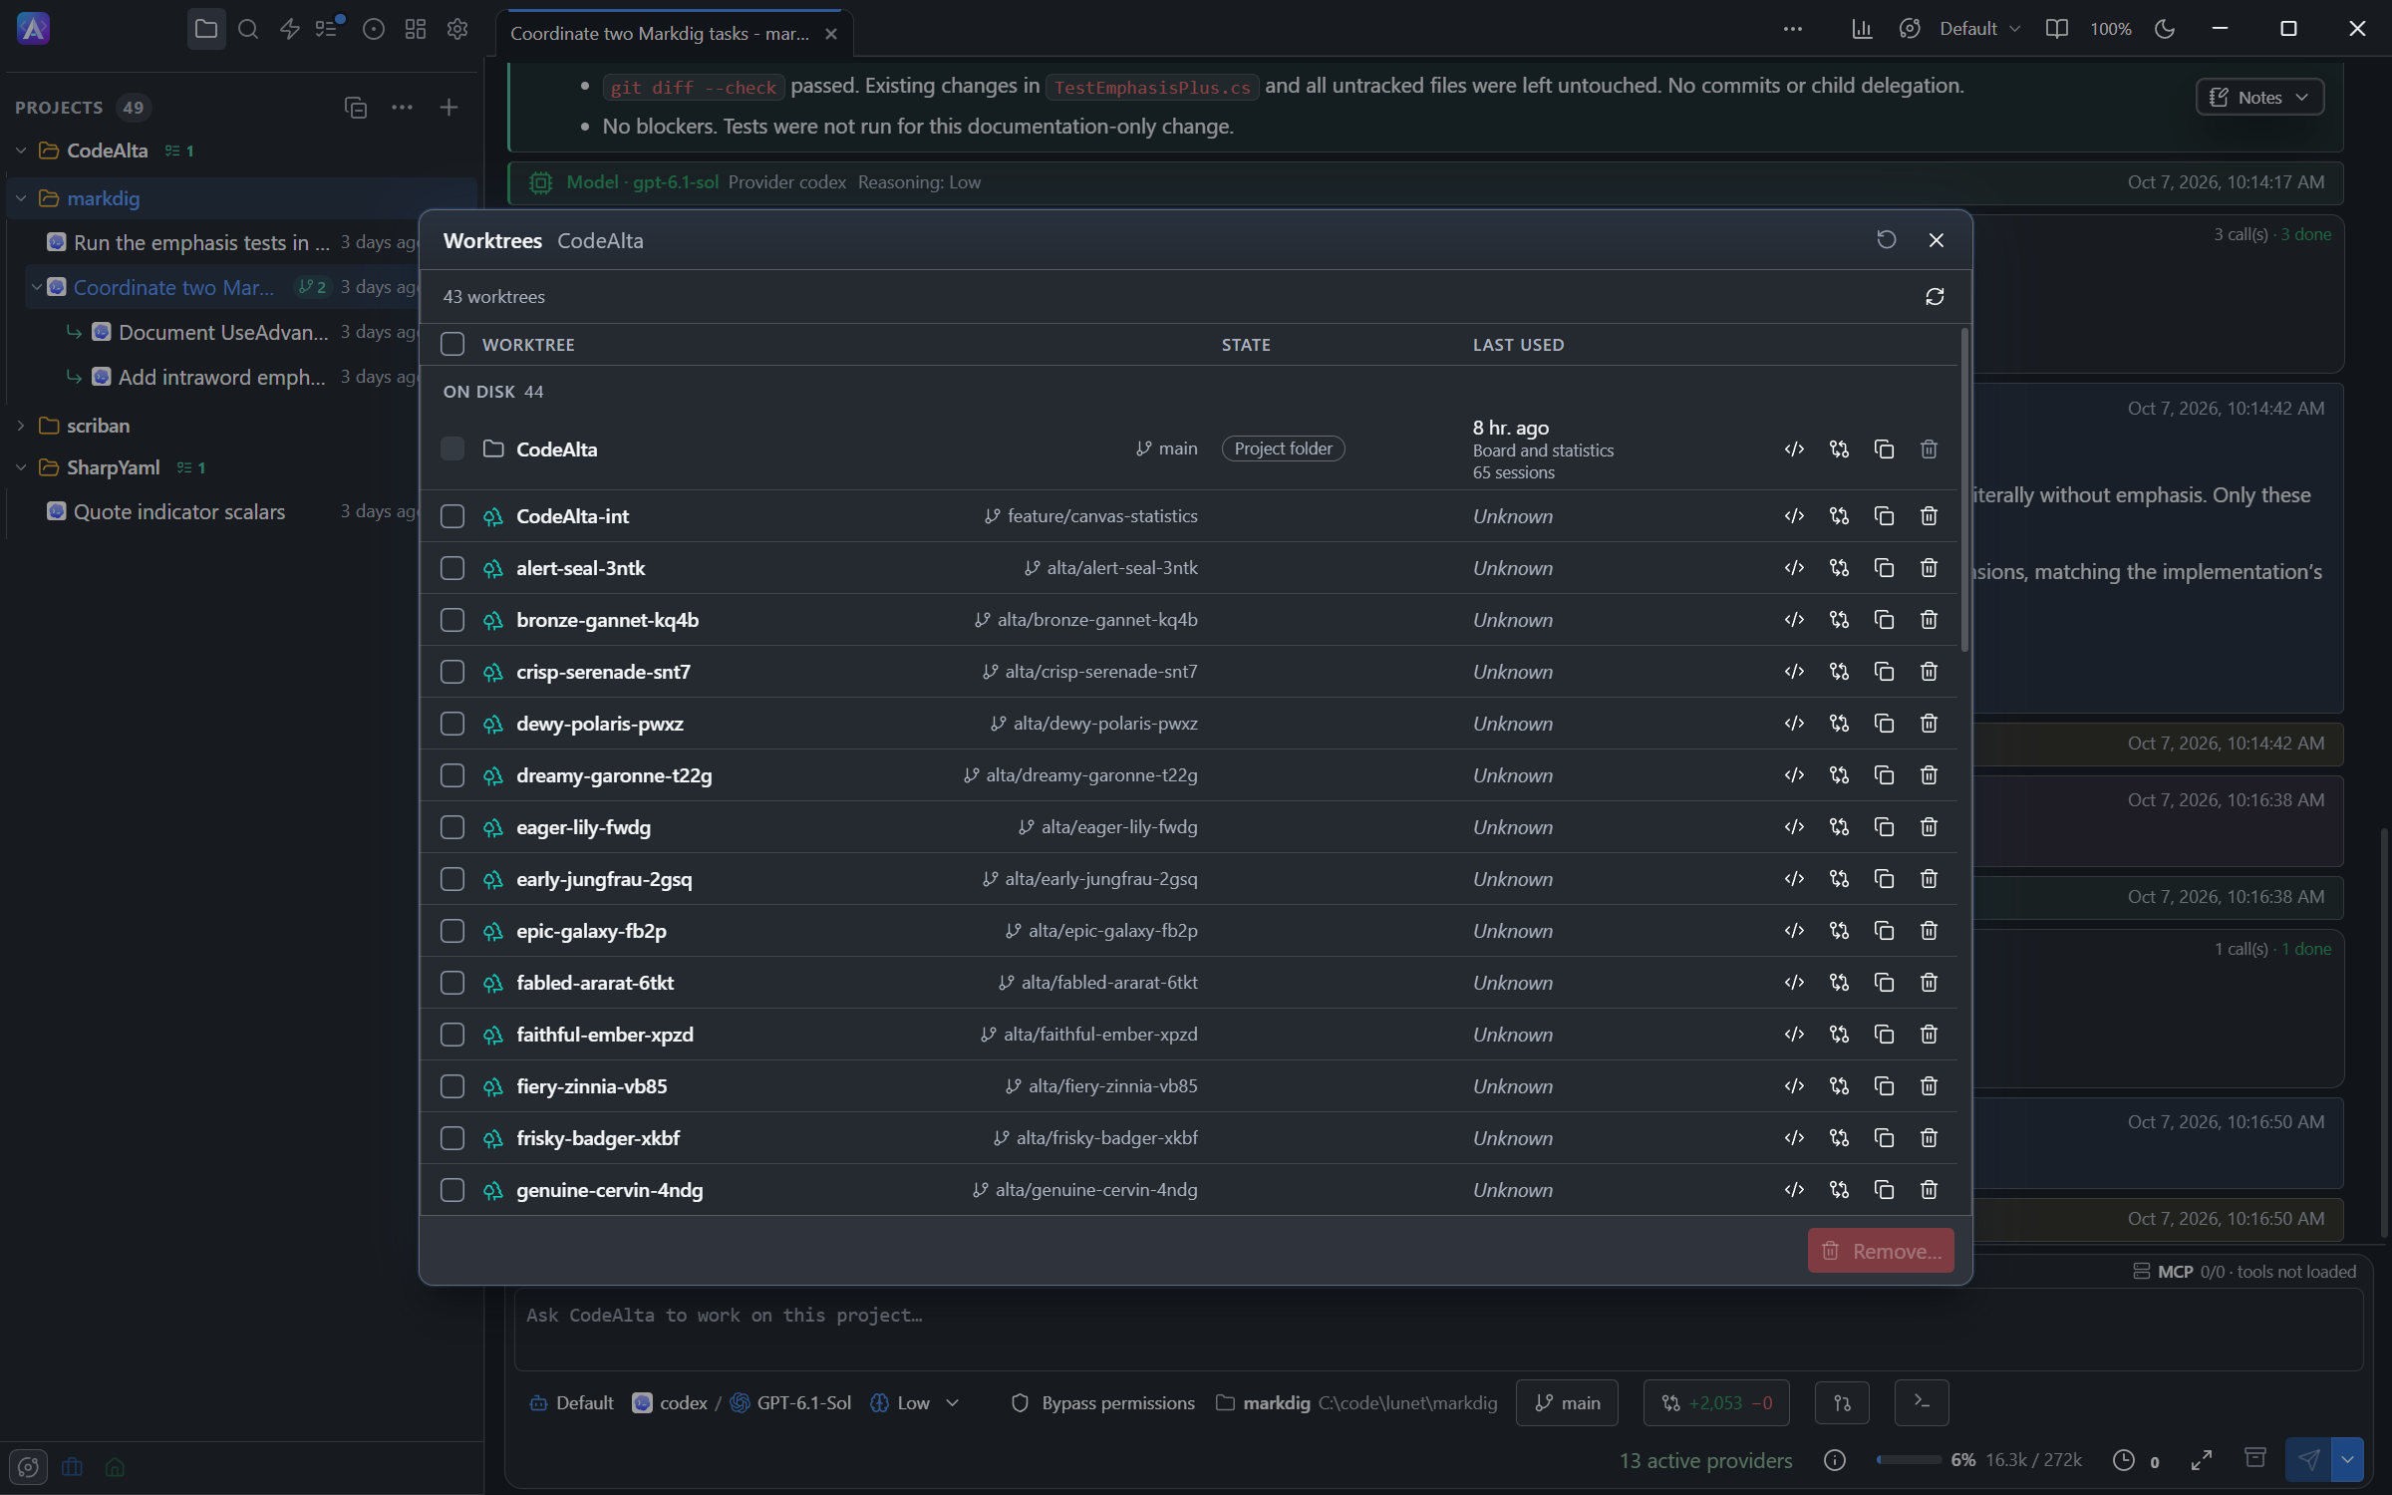
Task: Click the Remove... button
Action: pyautogui.click(x=1881, y=1250)
